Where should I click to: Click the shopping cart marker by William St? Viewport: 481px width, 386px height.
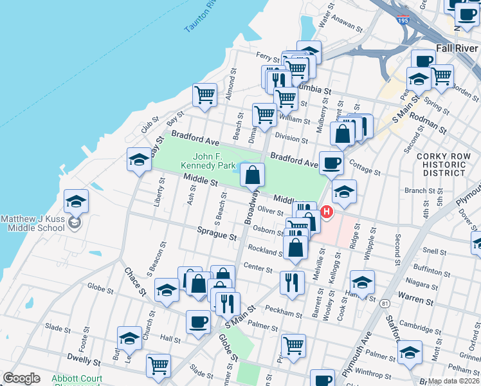(264, 115)
